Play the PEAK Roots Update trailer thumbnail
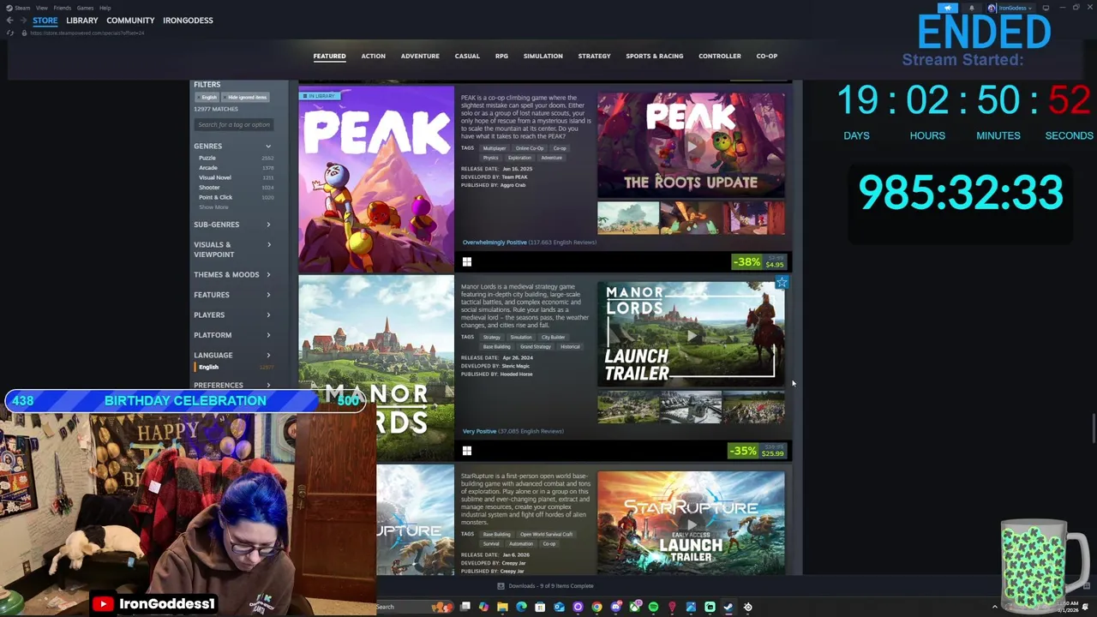This screenshot has height=617, width=1097. (691, 146)
